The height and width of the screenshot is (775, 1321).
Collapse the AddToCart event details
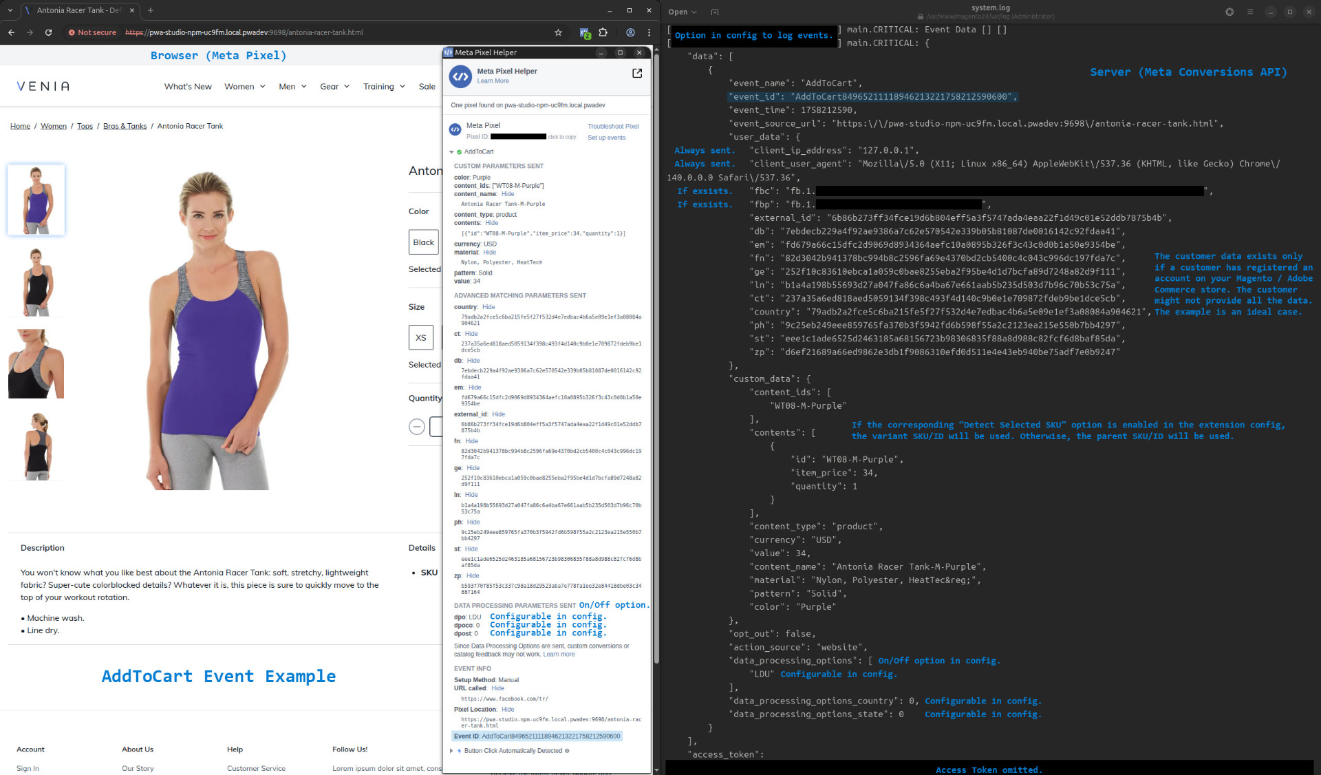click(452, 151)
